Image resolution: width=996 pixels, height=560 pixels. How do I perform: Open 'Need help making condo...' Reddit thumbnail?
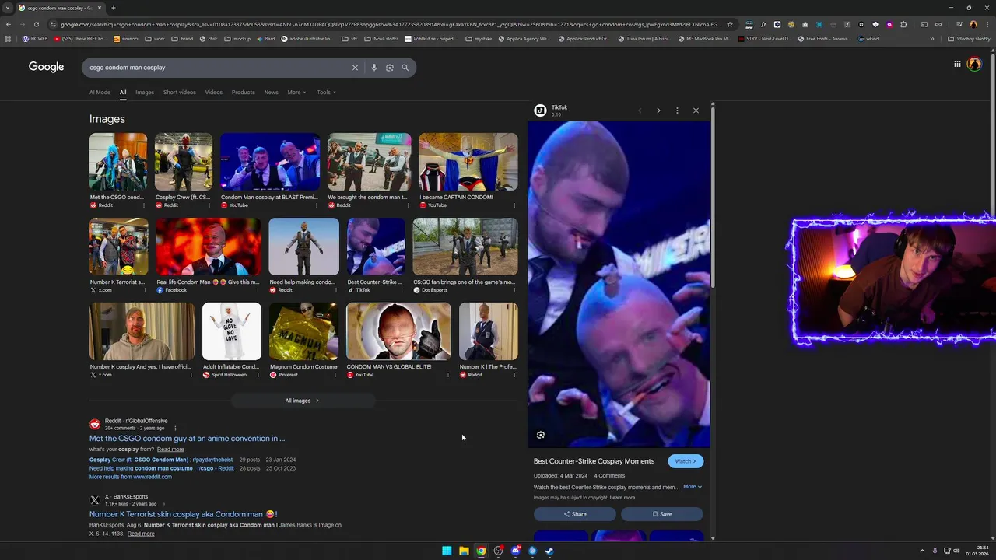304,247
